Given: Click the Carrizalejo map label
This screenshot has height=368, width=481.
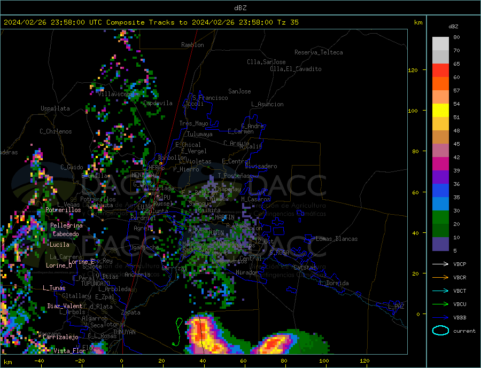Looking at the screenshot, I should (x=60, y=337).
